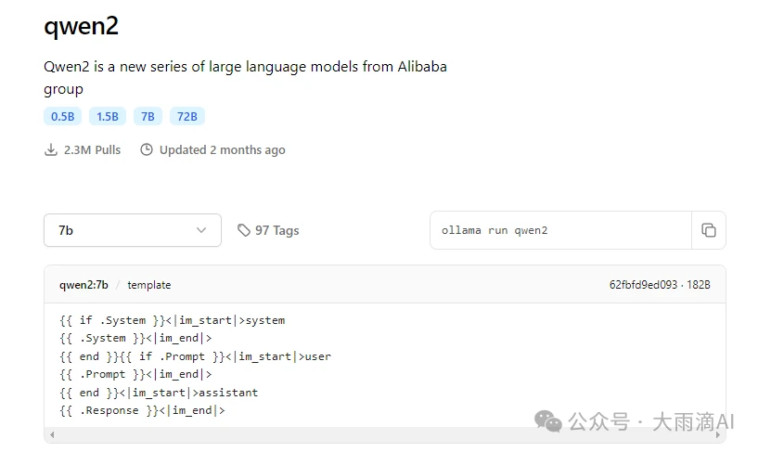758x452 pixels.
Task: Click the chevron arrow in the 7b selector
Action: tap(201, 230)
